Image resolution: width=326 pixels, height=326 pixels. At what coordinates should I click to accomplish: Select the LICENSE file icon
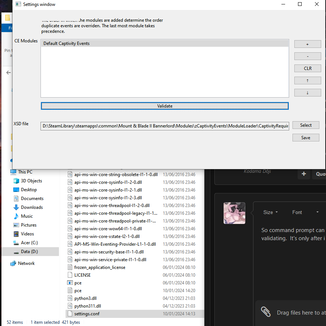click(x=70, y=275)
